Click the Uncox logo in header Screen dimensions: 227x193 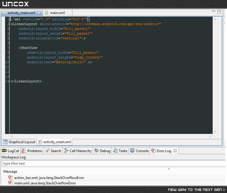tap(15, 4)
